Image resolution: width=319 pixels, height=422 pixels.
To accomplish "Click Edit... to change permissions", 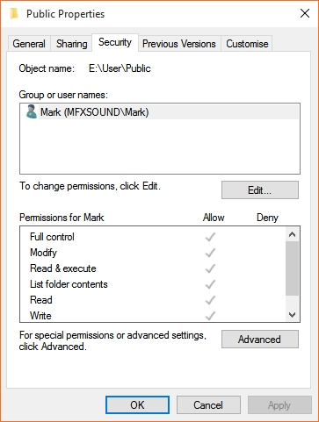I will (260, 190).
